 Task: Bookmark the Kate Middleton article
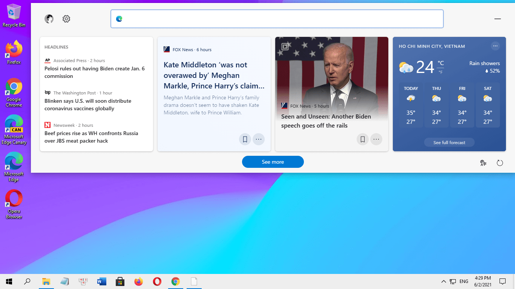click(245, 139)
